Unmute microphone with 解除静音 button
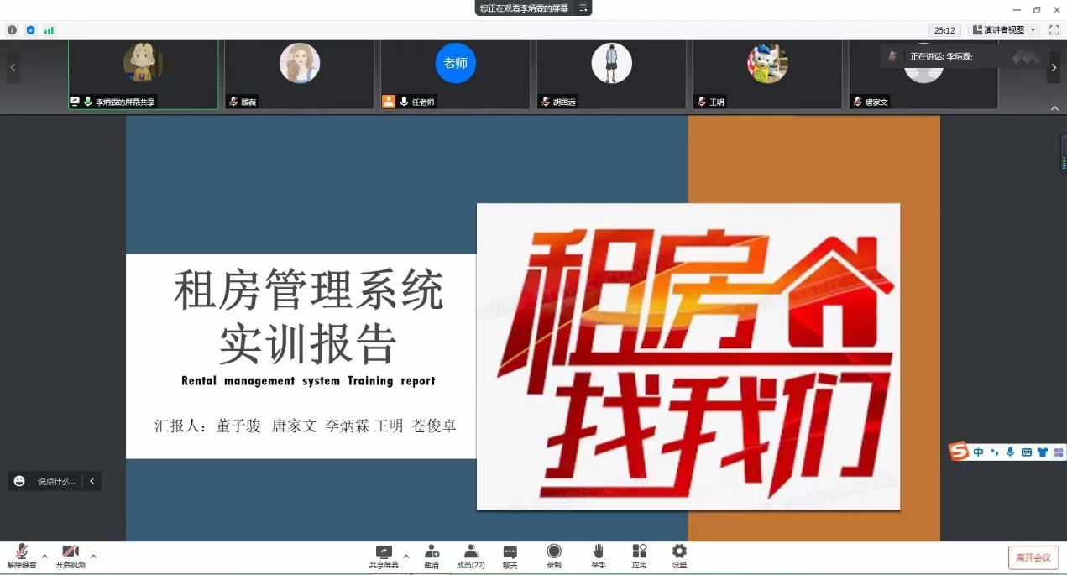The height and width of the screenshot is (575, 1067). (x=22, y=555)
